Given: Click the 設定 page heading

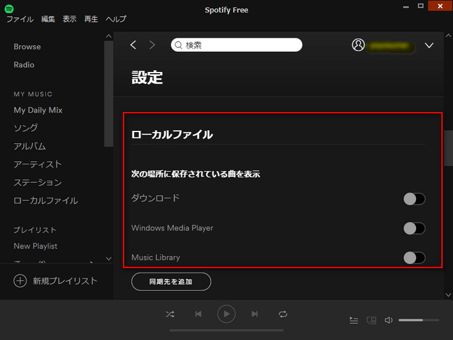Looking at the screenshot, I should (x=147, y=78).
